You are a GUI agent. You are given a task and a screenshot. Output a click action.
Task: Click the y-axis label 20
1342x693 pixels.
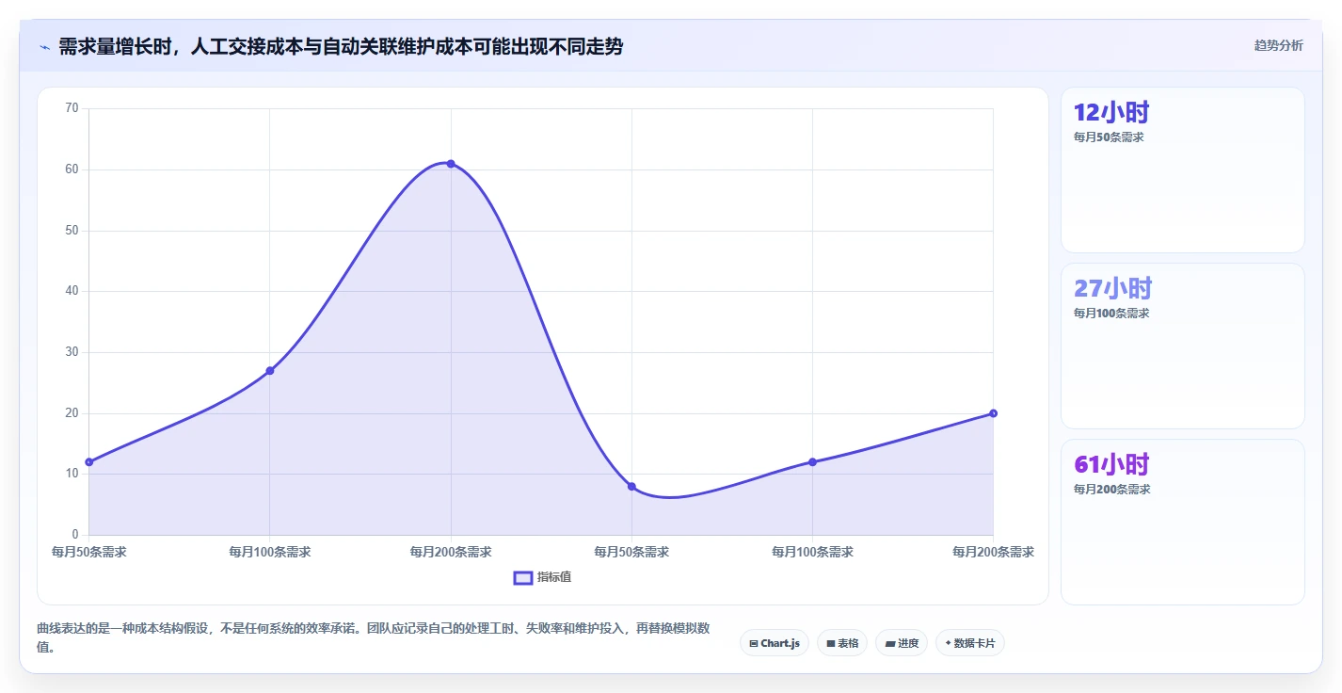(x=72, y=413)
